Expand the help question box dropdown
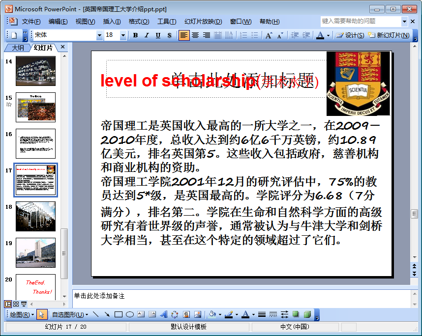The height and width of the screenshot is (336, 422). 404,21
